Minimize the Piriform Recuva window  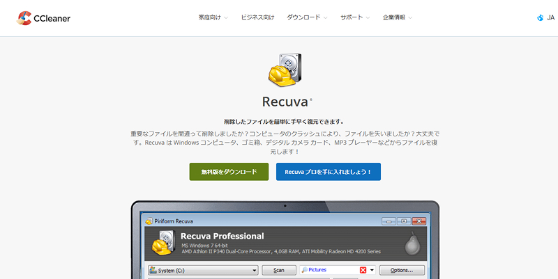[389, 221]
